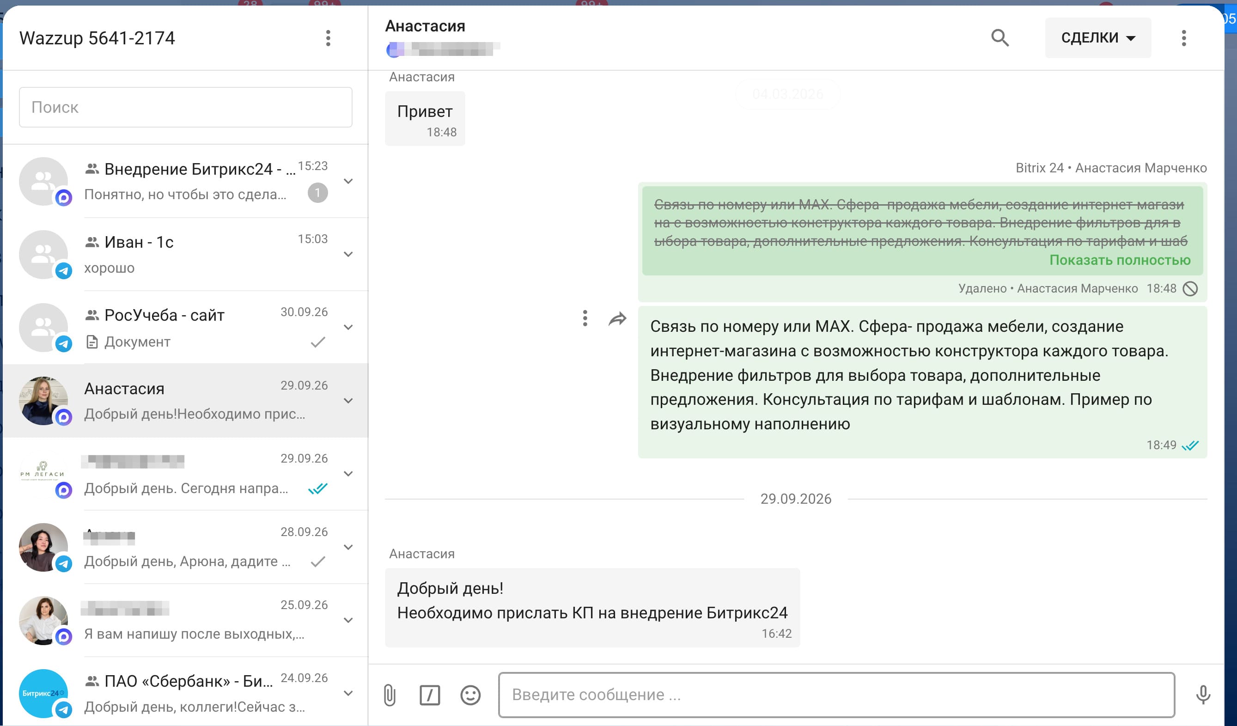Click the Анастасия contact name header
Image resolution: width=1237 pixels, height=726 pixels.
point(425,26)
